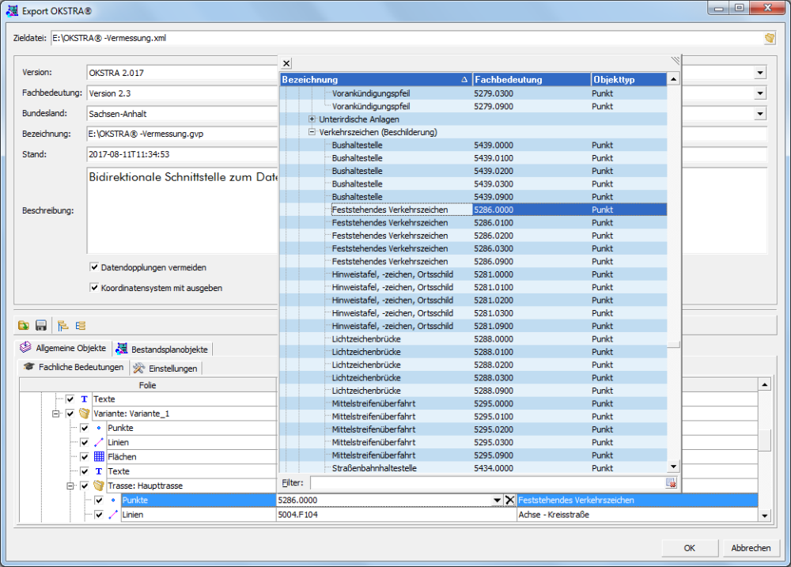
Task: Uncheck the highlighted Punkte row checkbox
Action: tap(99, 500)
